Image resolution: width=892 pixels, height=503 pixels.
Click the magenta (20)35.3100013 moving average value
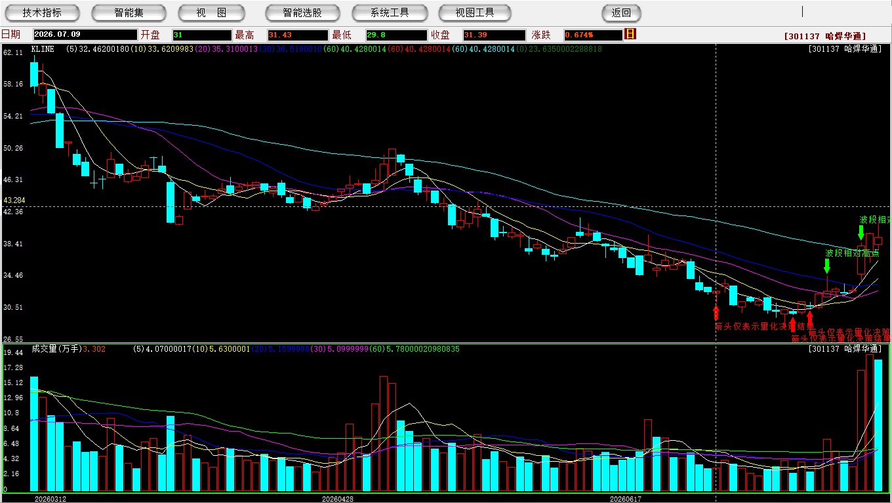point(226,49)
